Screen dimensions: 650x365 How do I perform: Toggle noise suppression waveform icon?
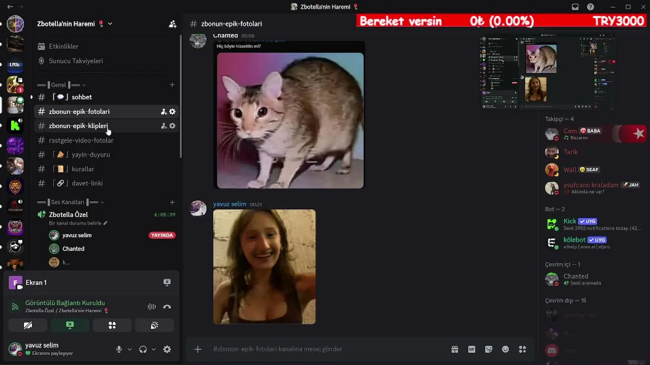151,307
